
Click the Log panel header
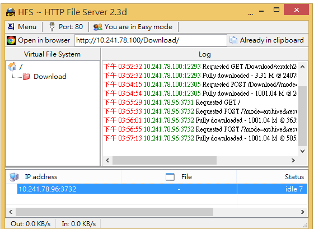point(205,54)
